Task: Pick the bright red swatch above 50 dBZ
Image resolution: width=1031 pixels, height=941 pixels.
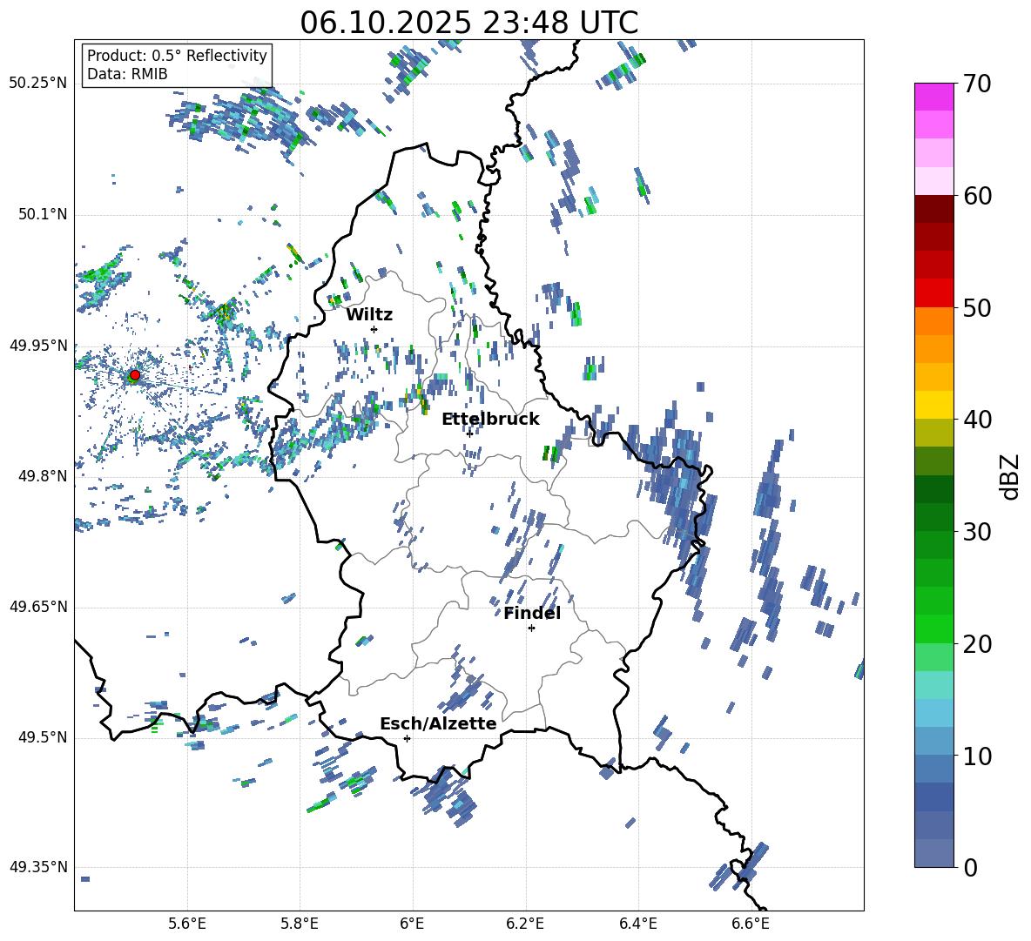Action: point(934,292)
